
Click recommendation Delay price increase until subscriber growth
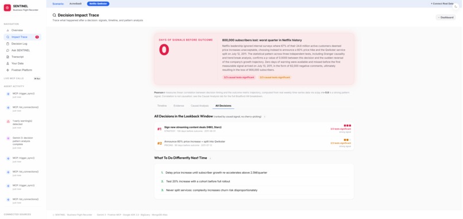(x=217, y=173)
